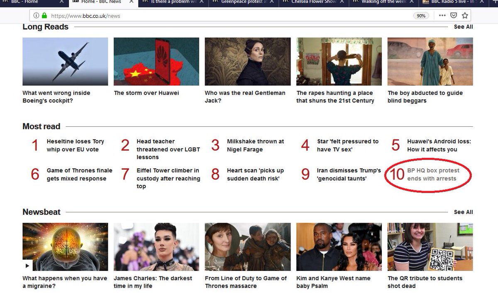Open 'The rapes haunting a place' article

335,97
